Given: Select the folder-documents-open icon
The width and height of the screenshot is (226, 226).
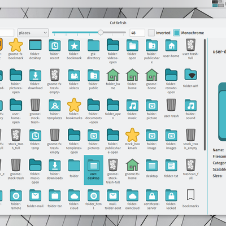Looking at the screenshot, I should point(93,105).
